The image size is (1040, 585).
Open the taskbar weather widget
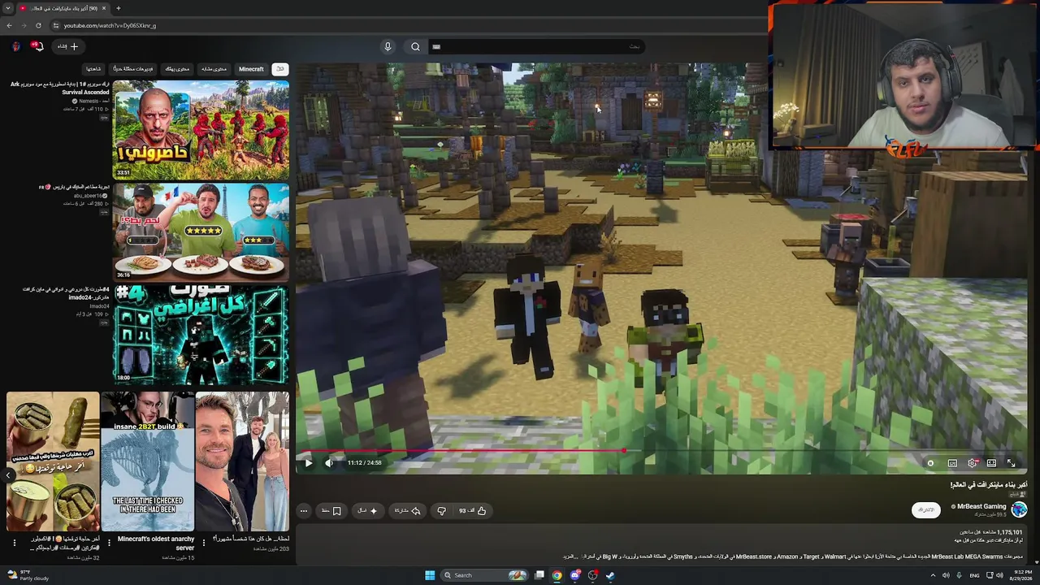28,575
